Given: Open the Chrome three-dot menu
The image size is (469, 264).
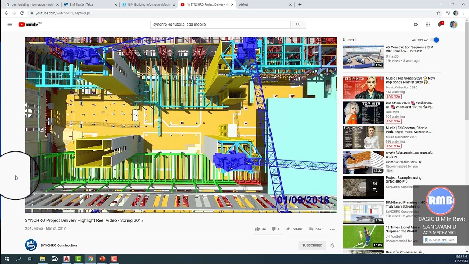Looking at the screenshot, I should pyautogui.click(x=464, y=13).
